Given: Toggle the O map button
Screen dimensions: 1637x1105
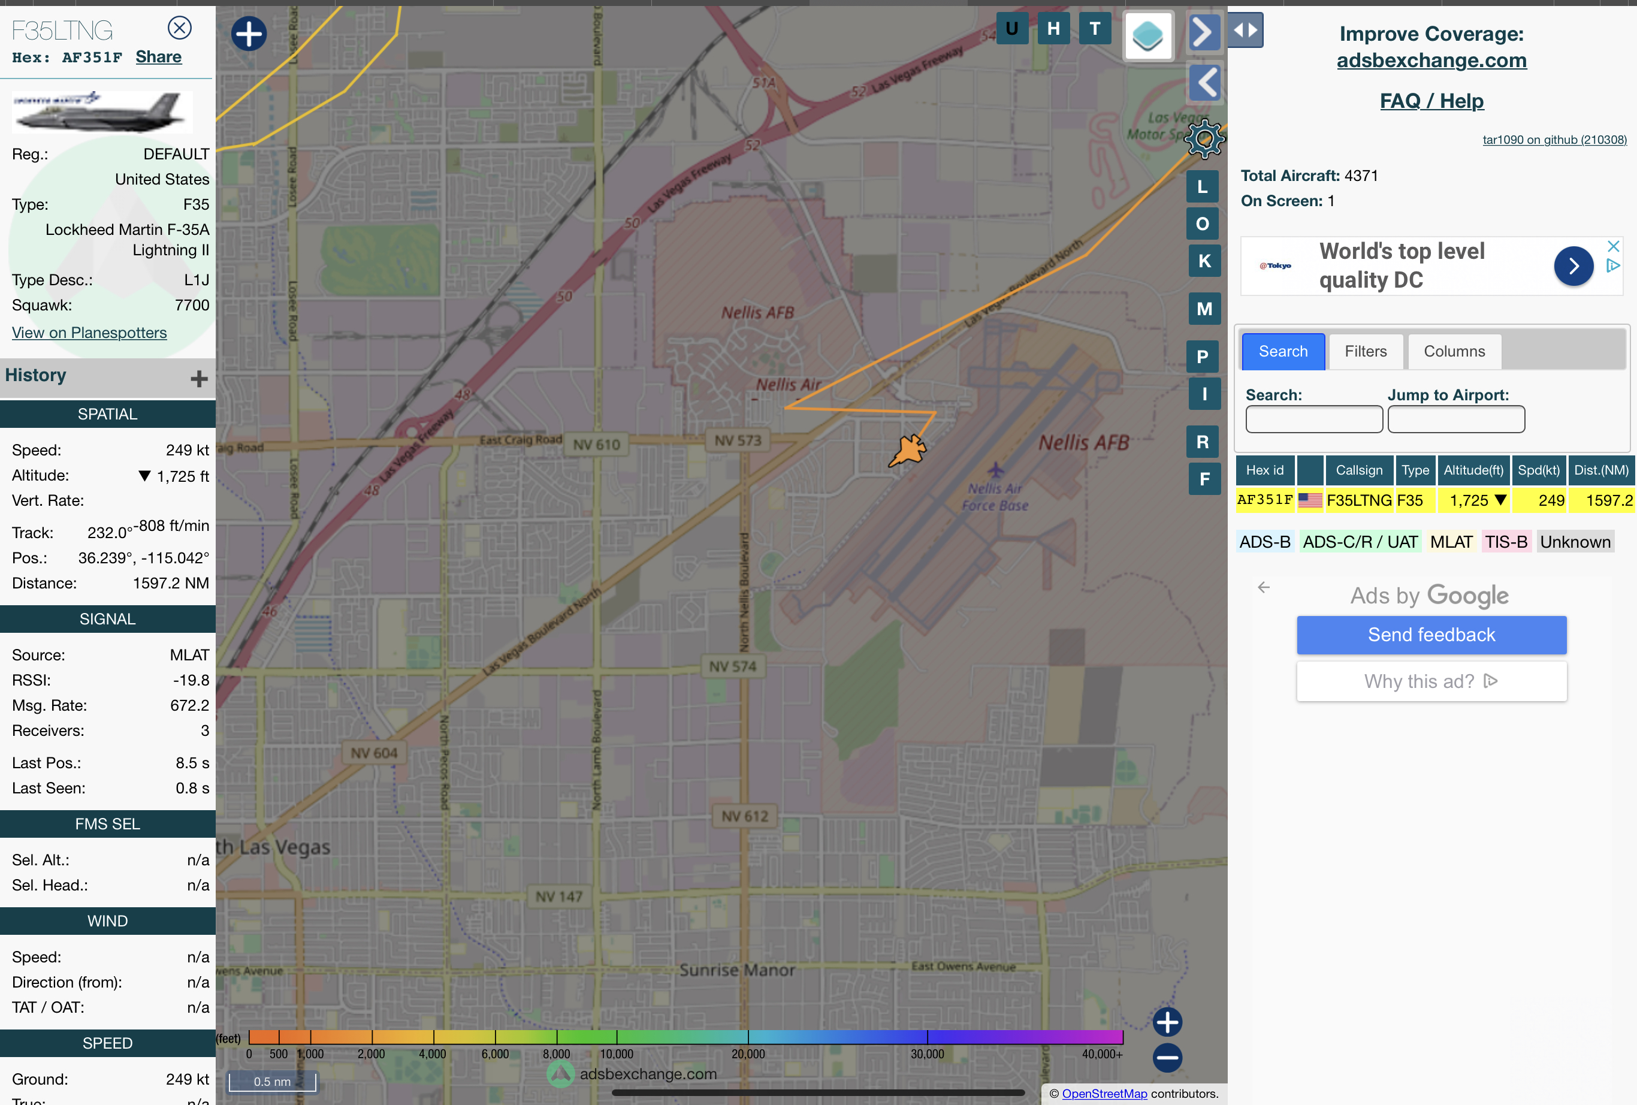Looking at the screenshot, I should pos(1203,224).
